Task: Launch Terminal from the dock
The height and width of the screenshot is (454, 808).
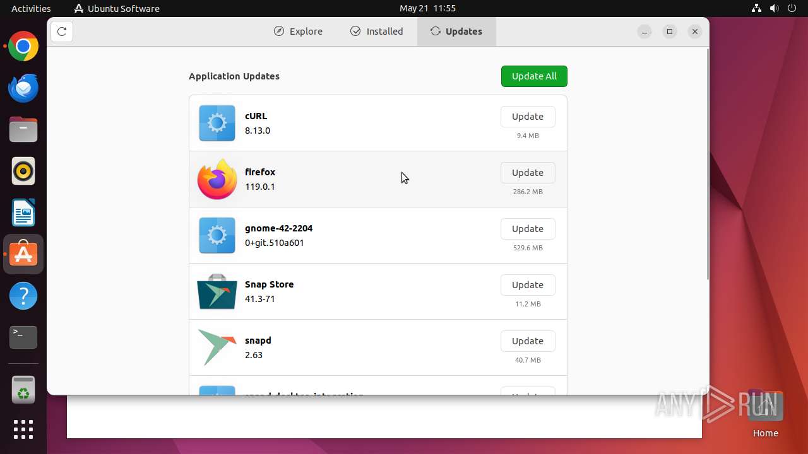Action: click(x=23, y=337)
